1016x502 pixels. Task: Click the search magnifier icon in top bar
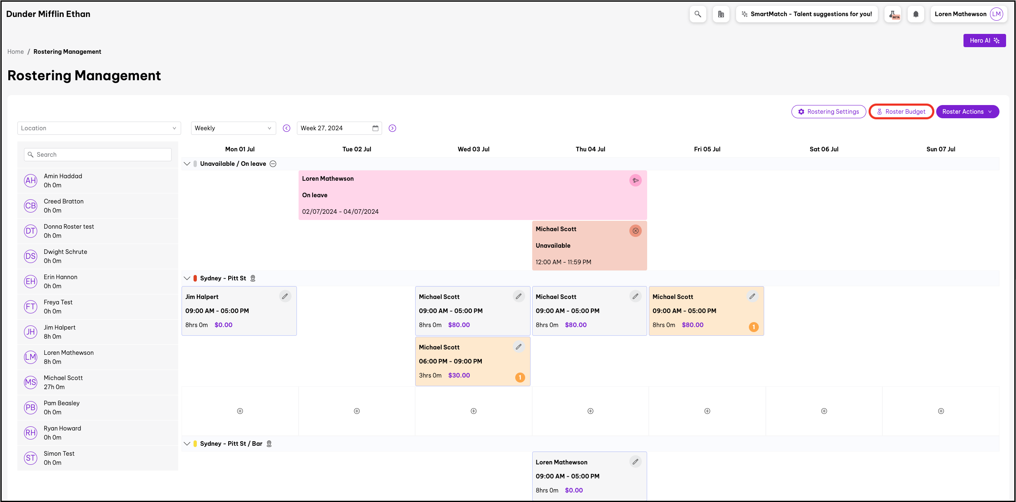(x=698, y=14)
